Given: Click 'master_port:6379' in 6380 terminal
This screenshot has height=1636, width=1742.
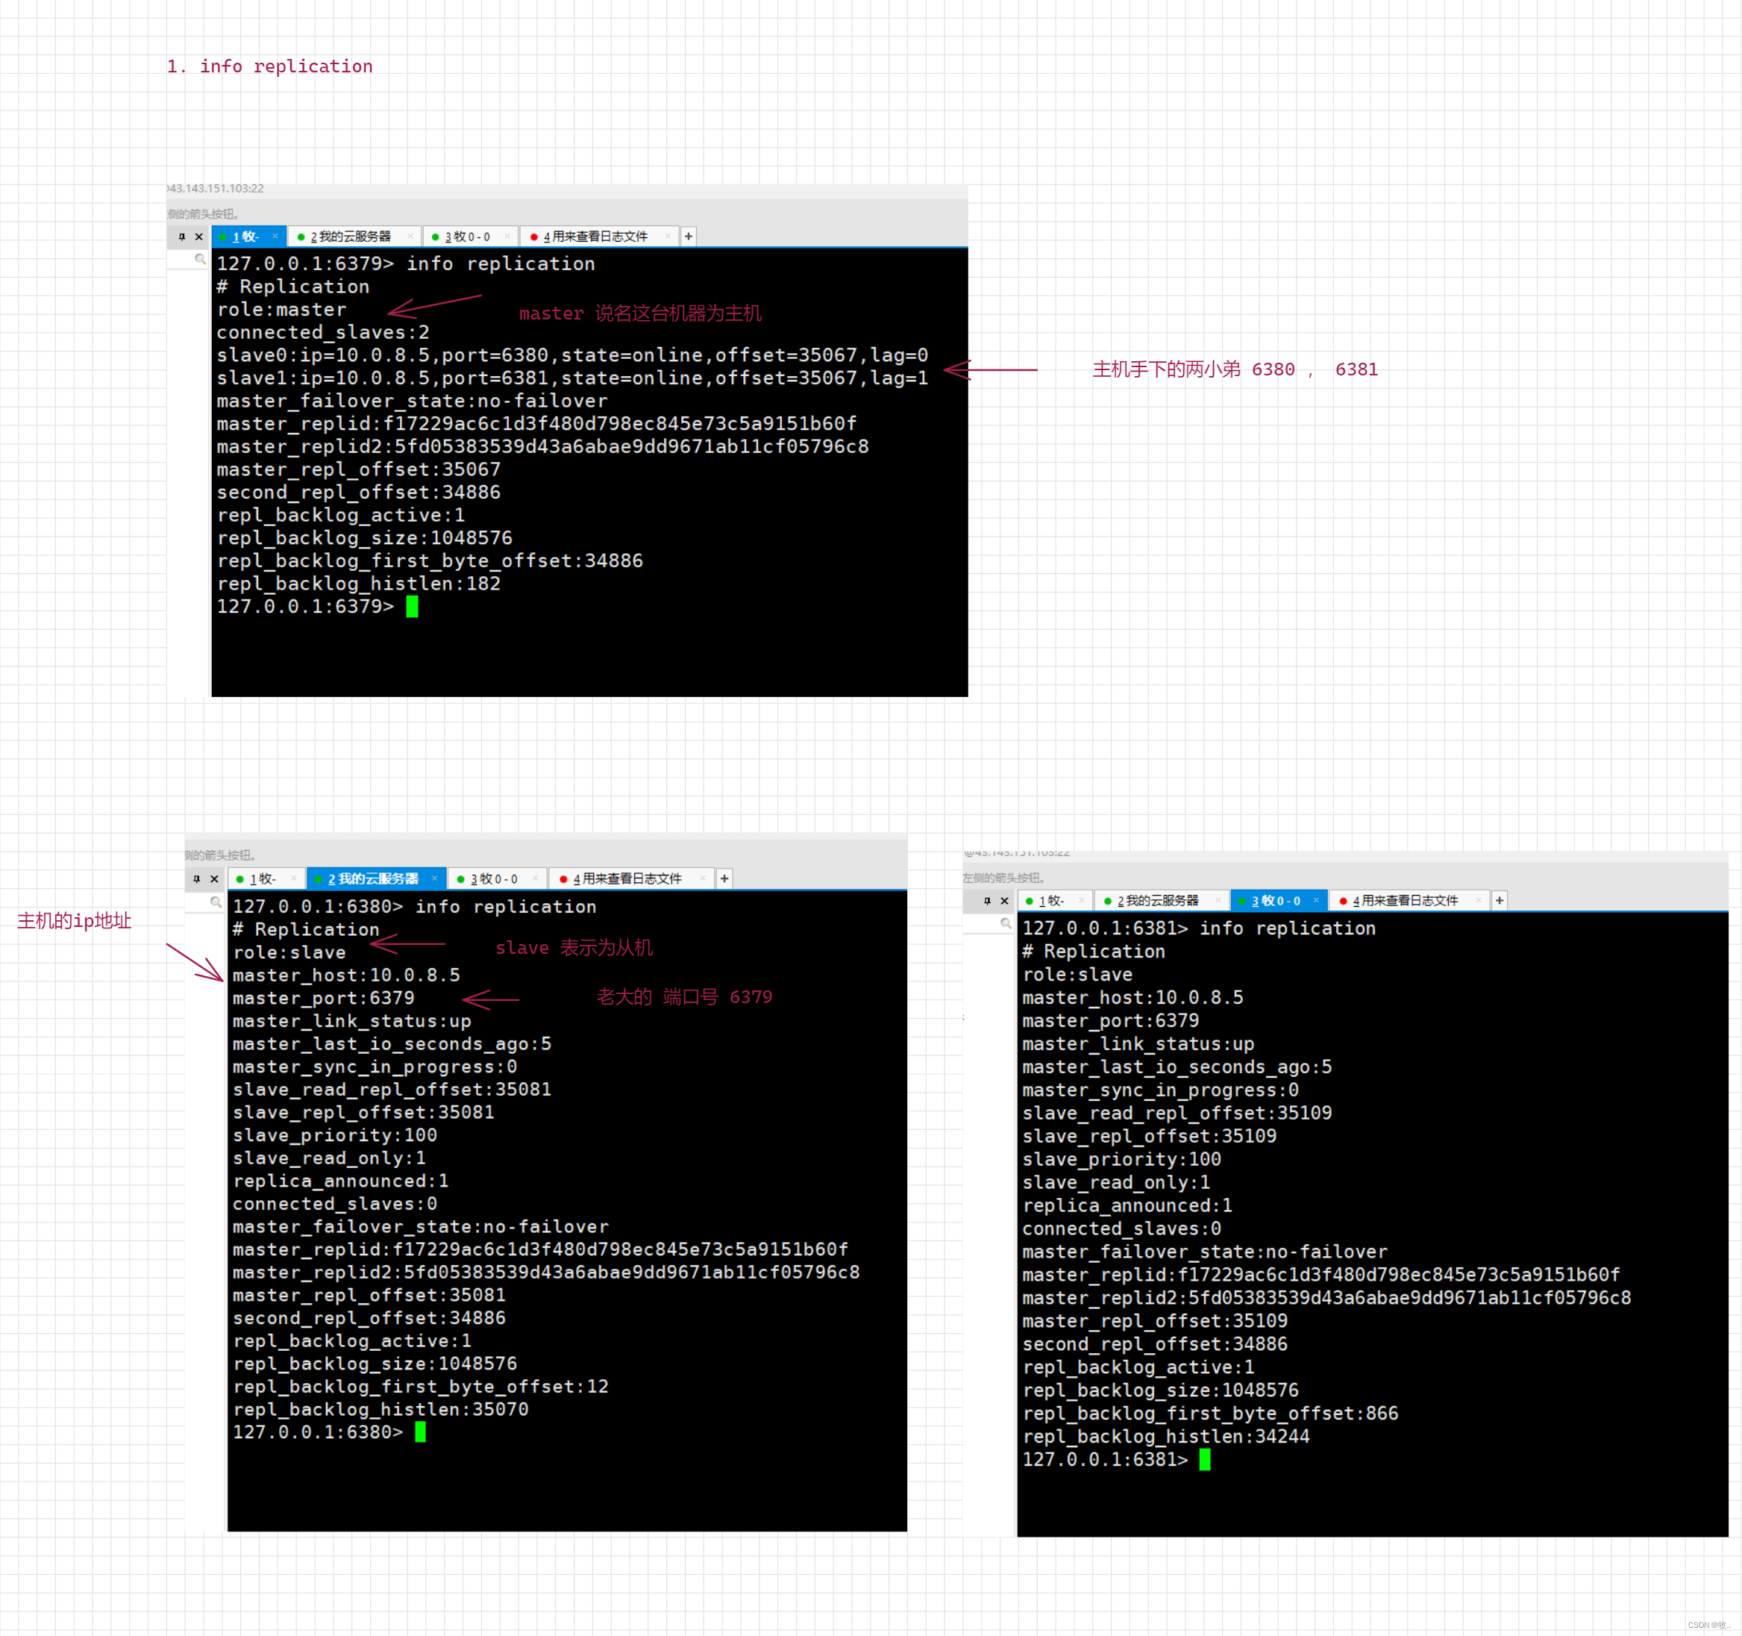Looking at the screenshot, I should click(x=323, y=998).
